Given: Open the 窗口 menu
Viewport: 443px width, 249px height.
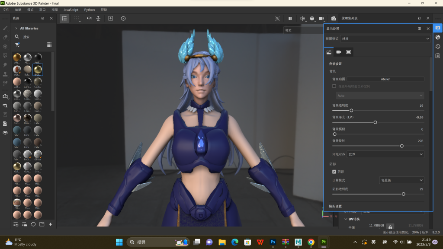Looking at the screenshot, I should click(x=42, y=10).
